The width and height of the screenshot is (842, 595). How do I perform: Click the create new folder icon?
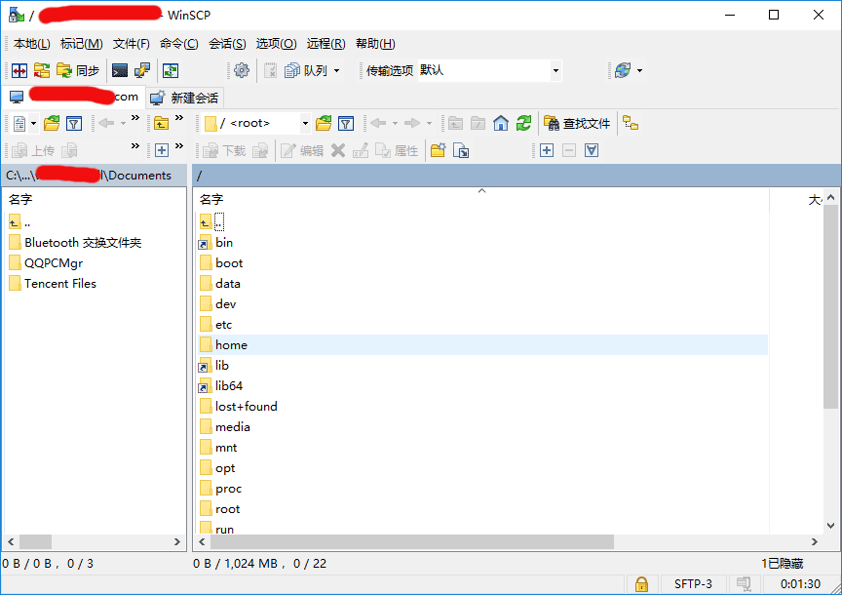pos(438,150)
